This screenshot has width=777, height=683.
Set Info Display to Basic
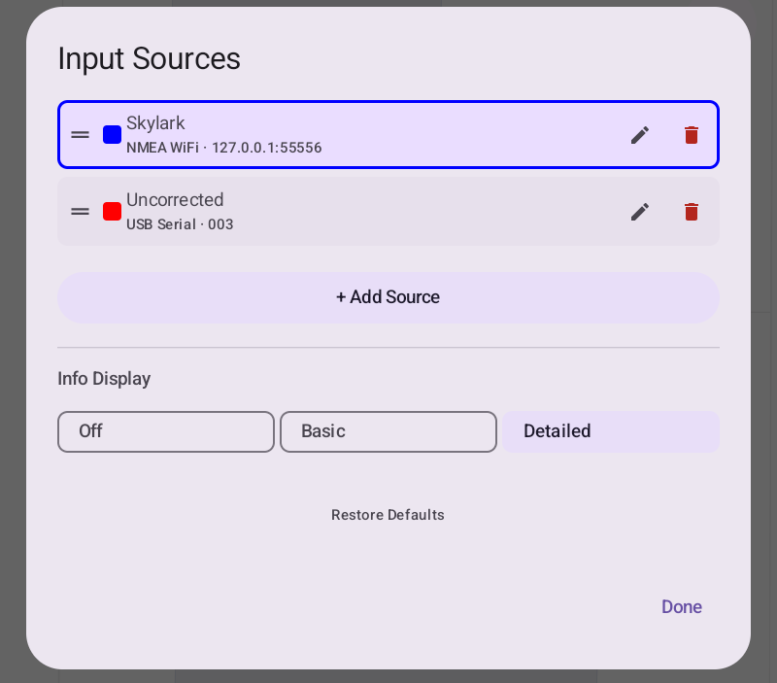click(x=388, y=431)
